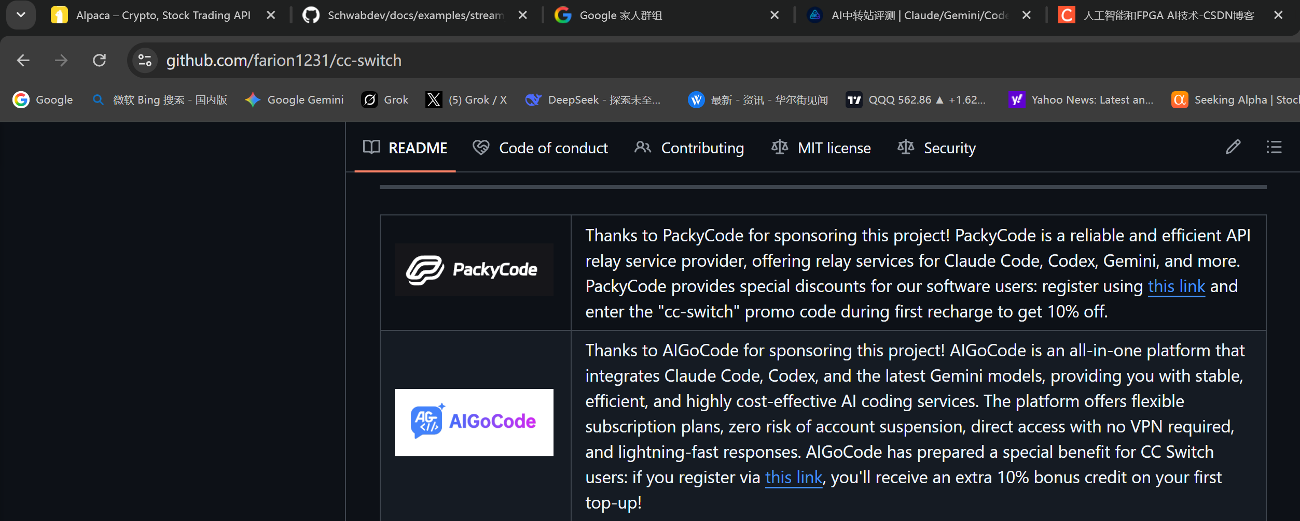Click the AIGoCode sponsor logo
Image resolution: width=1300 pixels, height=521 pixels.
(x=474, y=423)
